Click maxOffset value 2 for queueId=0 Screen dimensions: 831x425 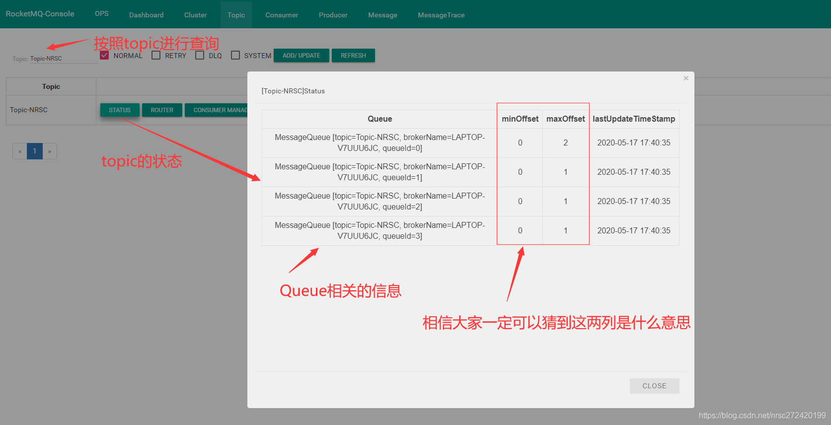click(x=566, y=142)
